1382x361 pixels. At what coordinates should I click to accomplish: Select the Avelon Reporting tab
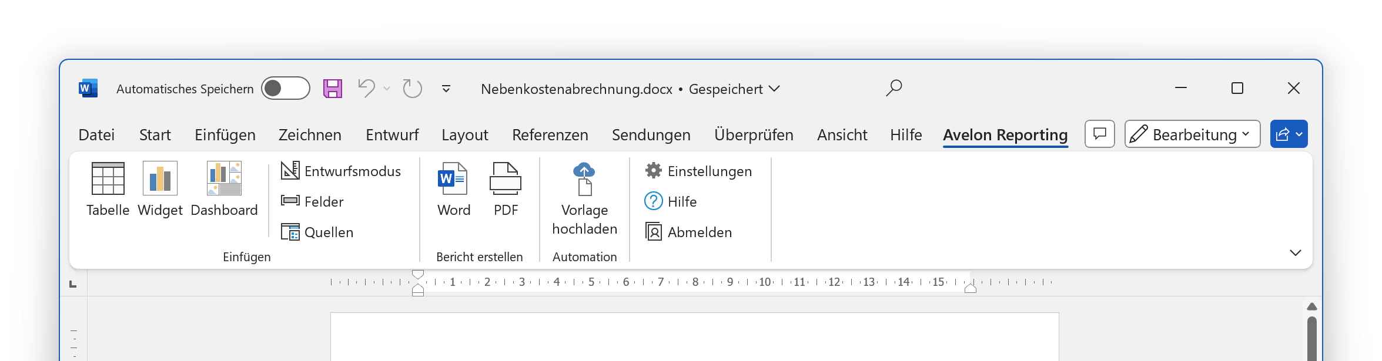coord(1005,135)
